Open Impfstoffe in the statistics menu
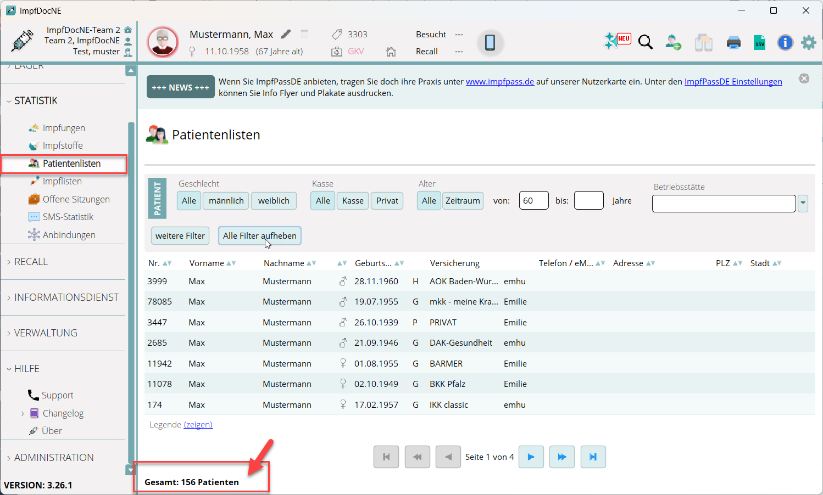The image size is (823, 495). [63, 145]
